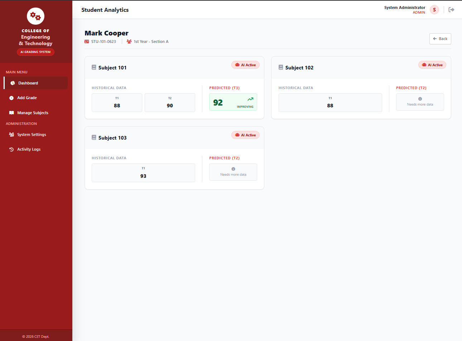Click the group icon beside 1st Year - Section A
Screen dimensions: 462x341
point(129,41)
